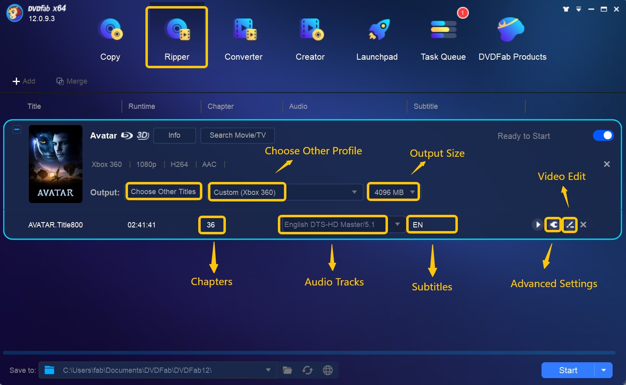Open DVDFab Products page
This screenshot has height=385, width=626.
tap(512, 39)
